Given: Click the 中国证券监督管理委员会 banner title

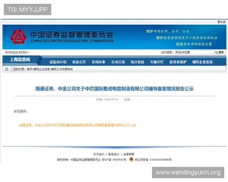Looking at the screenshot, I should (x=72, y=35).
